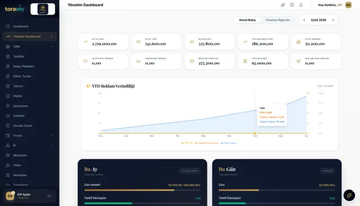
Task: Toggle Reklam Harcaması series in chart legend
Action: (x=206, y=143)
